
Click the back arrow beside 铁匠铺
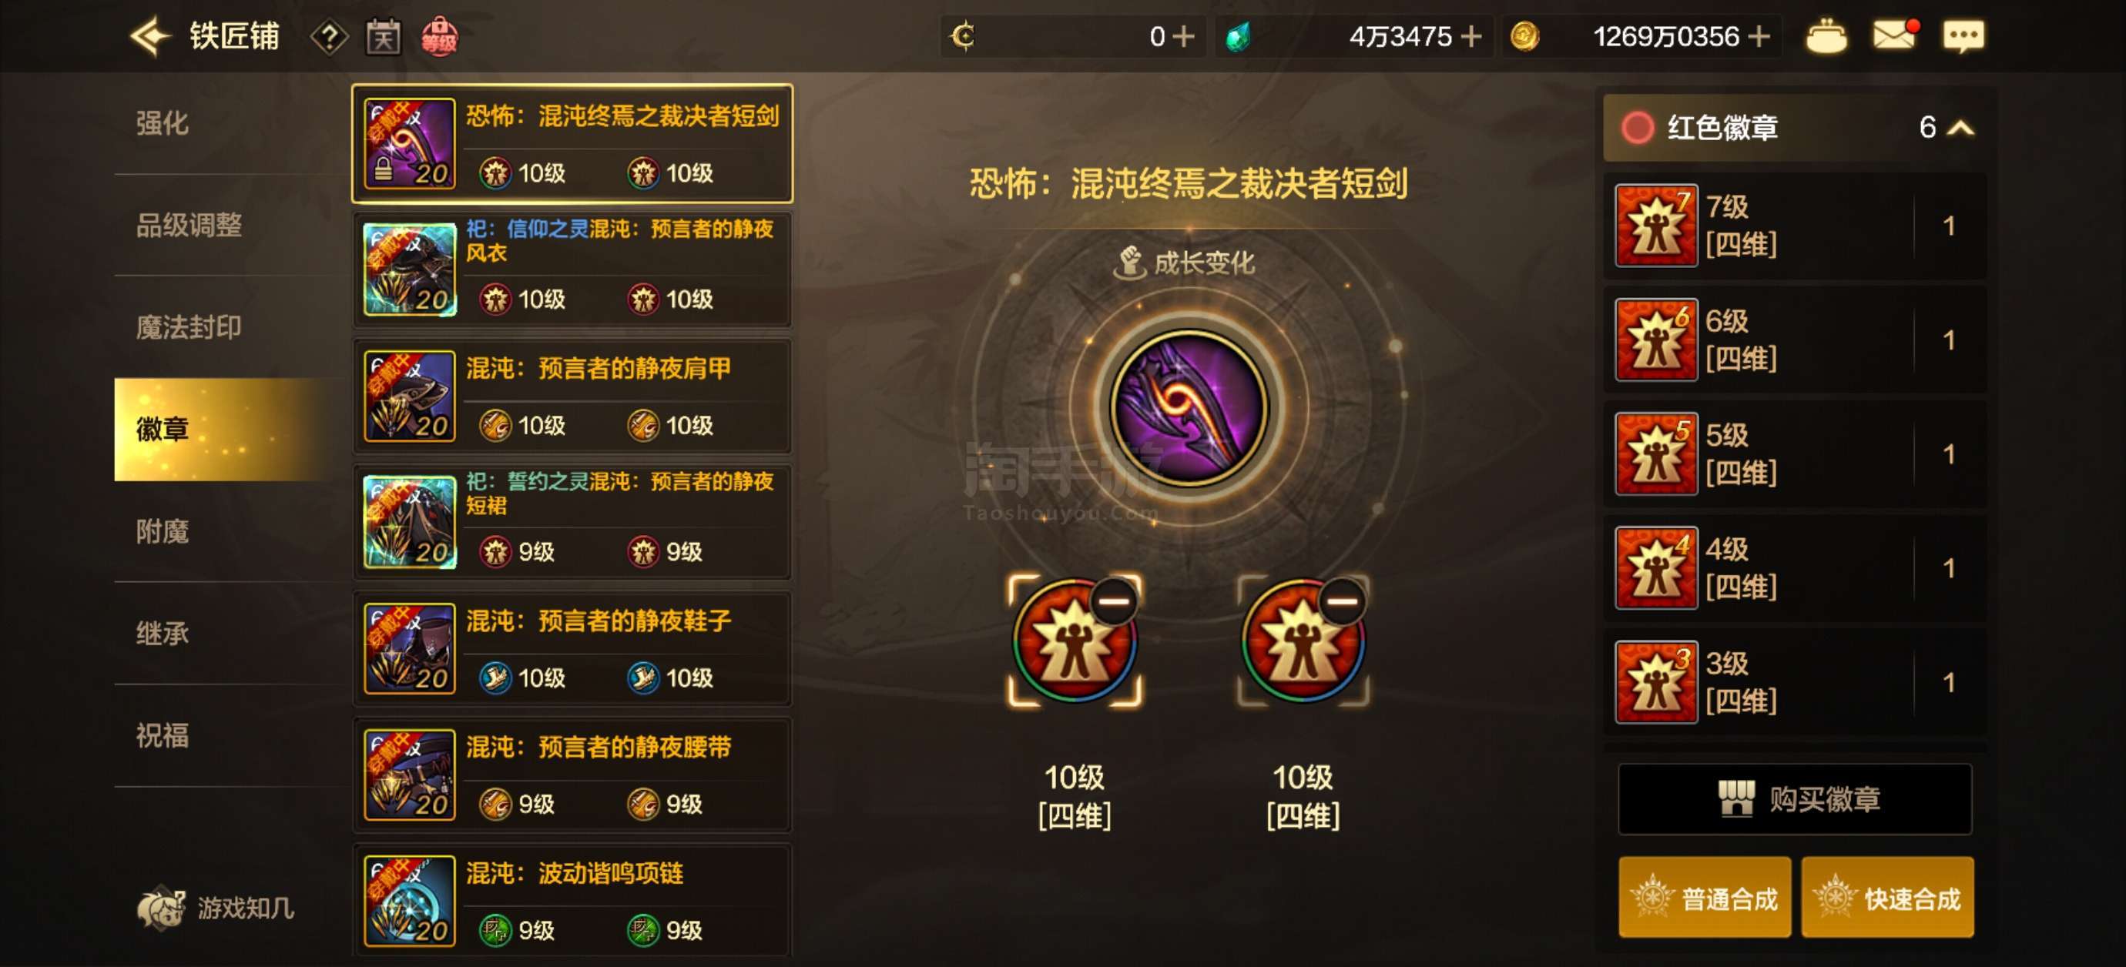[x=151, y=37]
